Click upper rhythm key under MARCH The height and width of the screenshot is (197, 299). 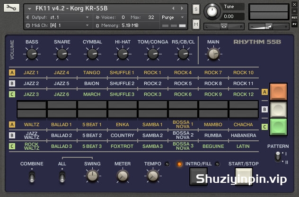[x=92, y=105]
